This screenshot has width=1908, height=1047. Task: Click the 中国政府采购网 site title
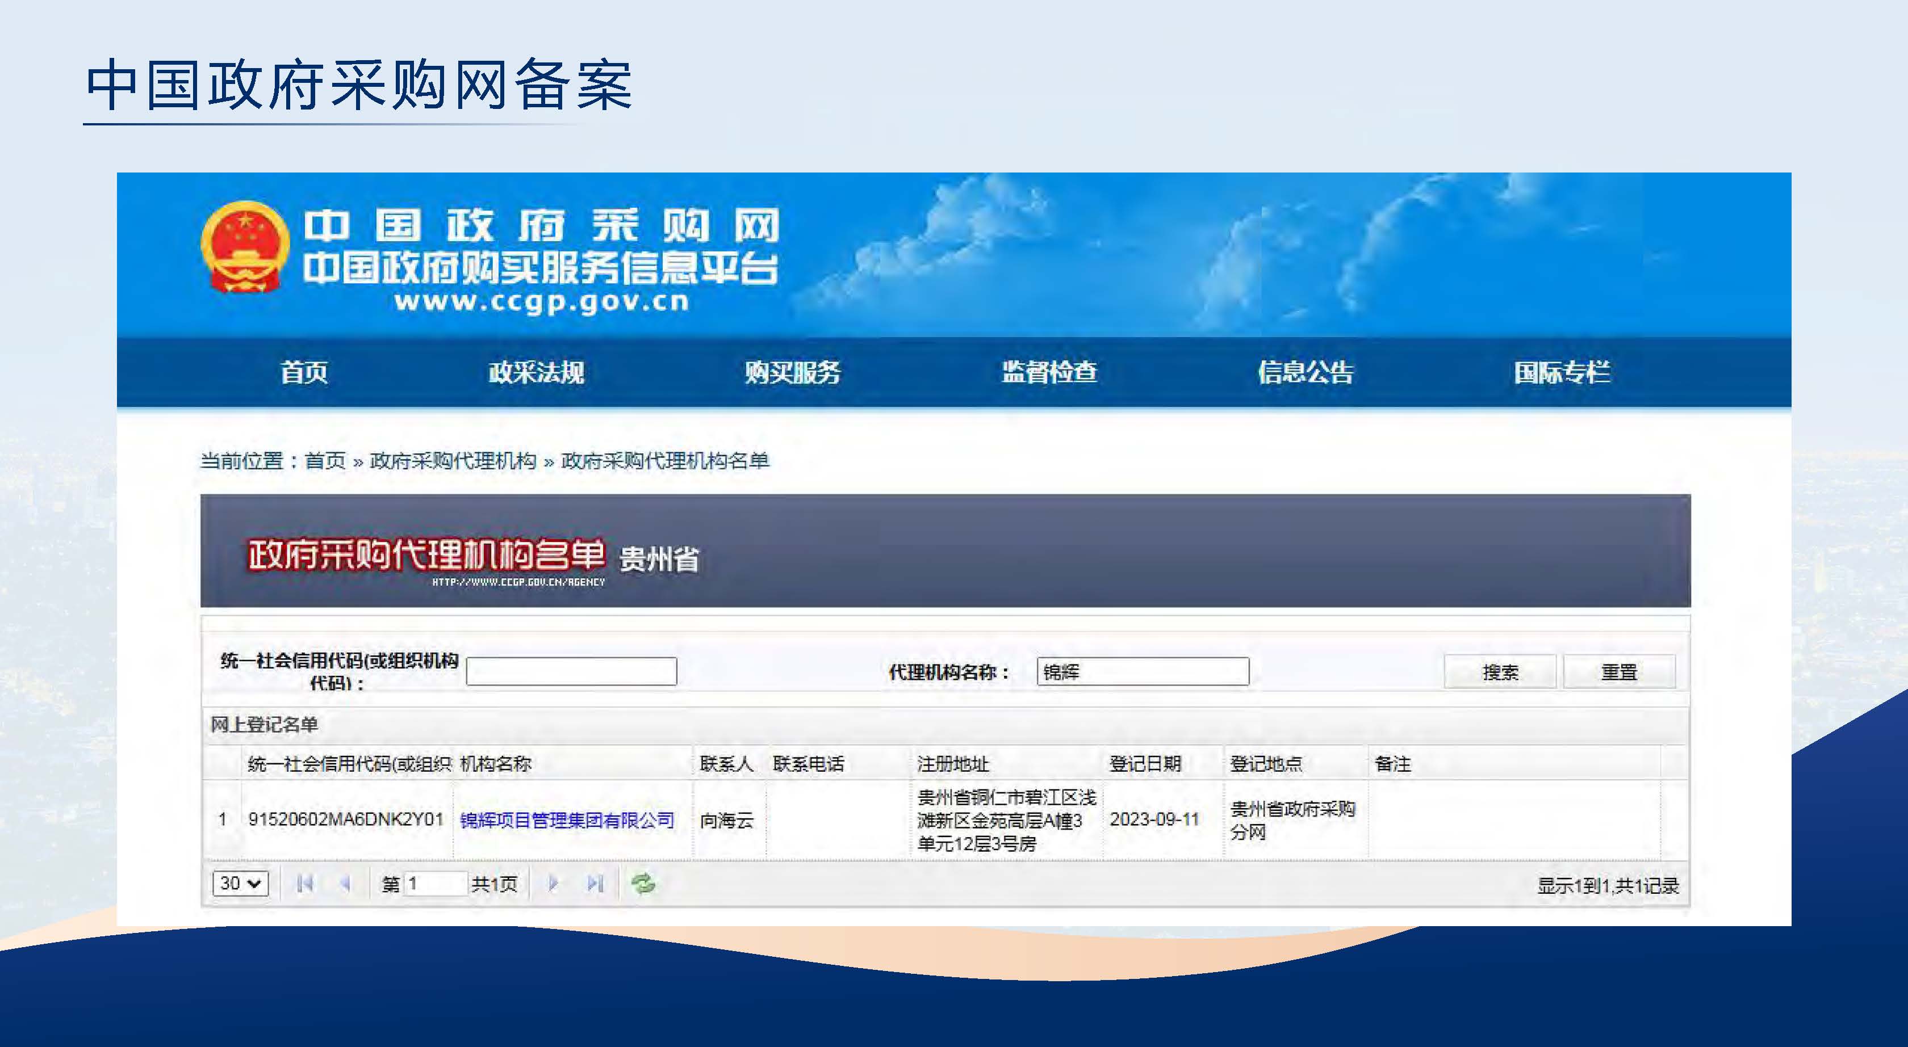click(x=541, y=225)
